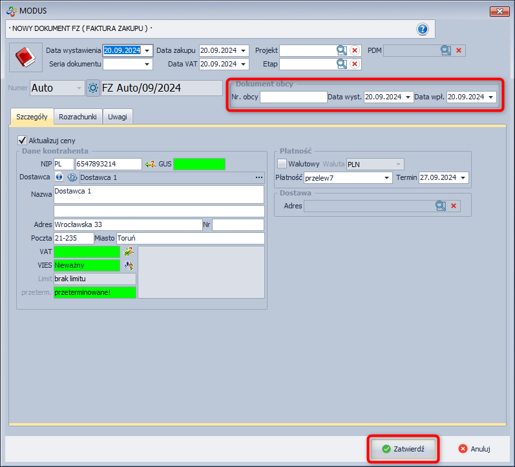Click the Dostawca info icon
The height and width of the screenshot is (467, 515).
coord(59,177)
